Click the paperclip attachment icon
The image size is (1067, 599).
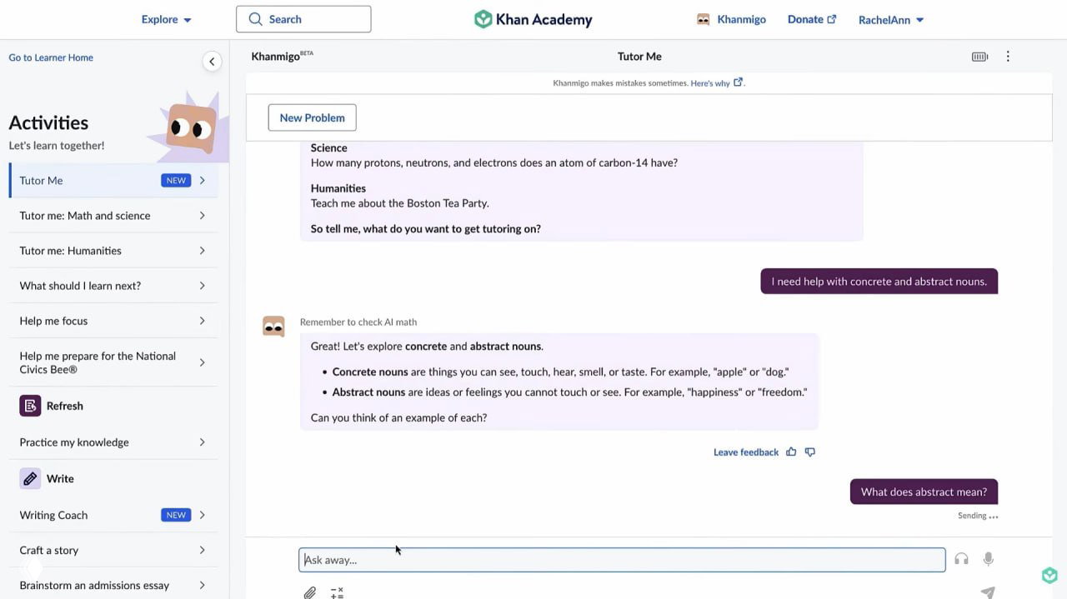310,592
